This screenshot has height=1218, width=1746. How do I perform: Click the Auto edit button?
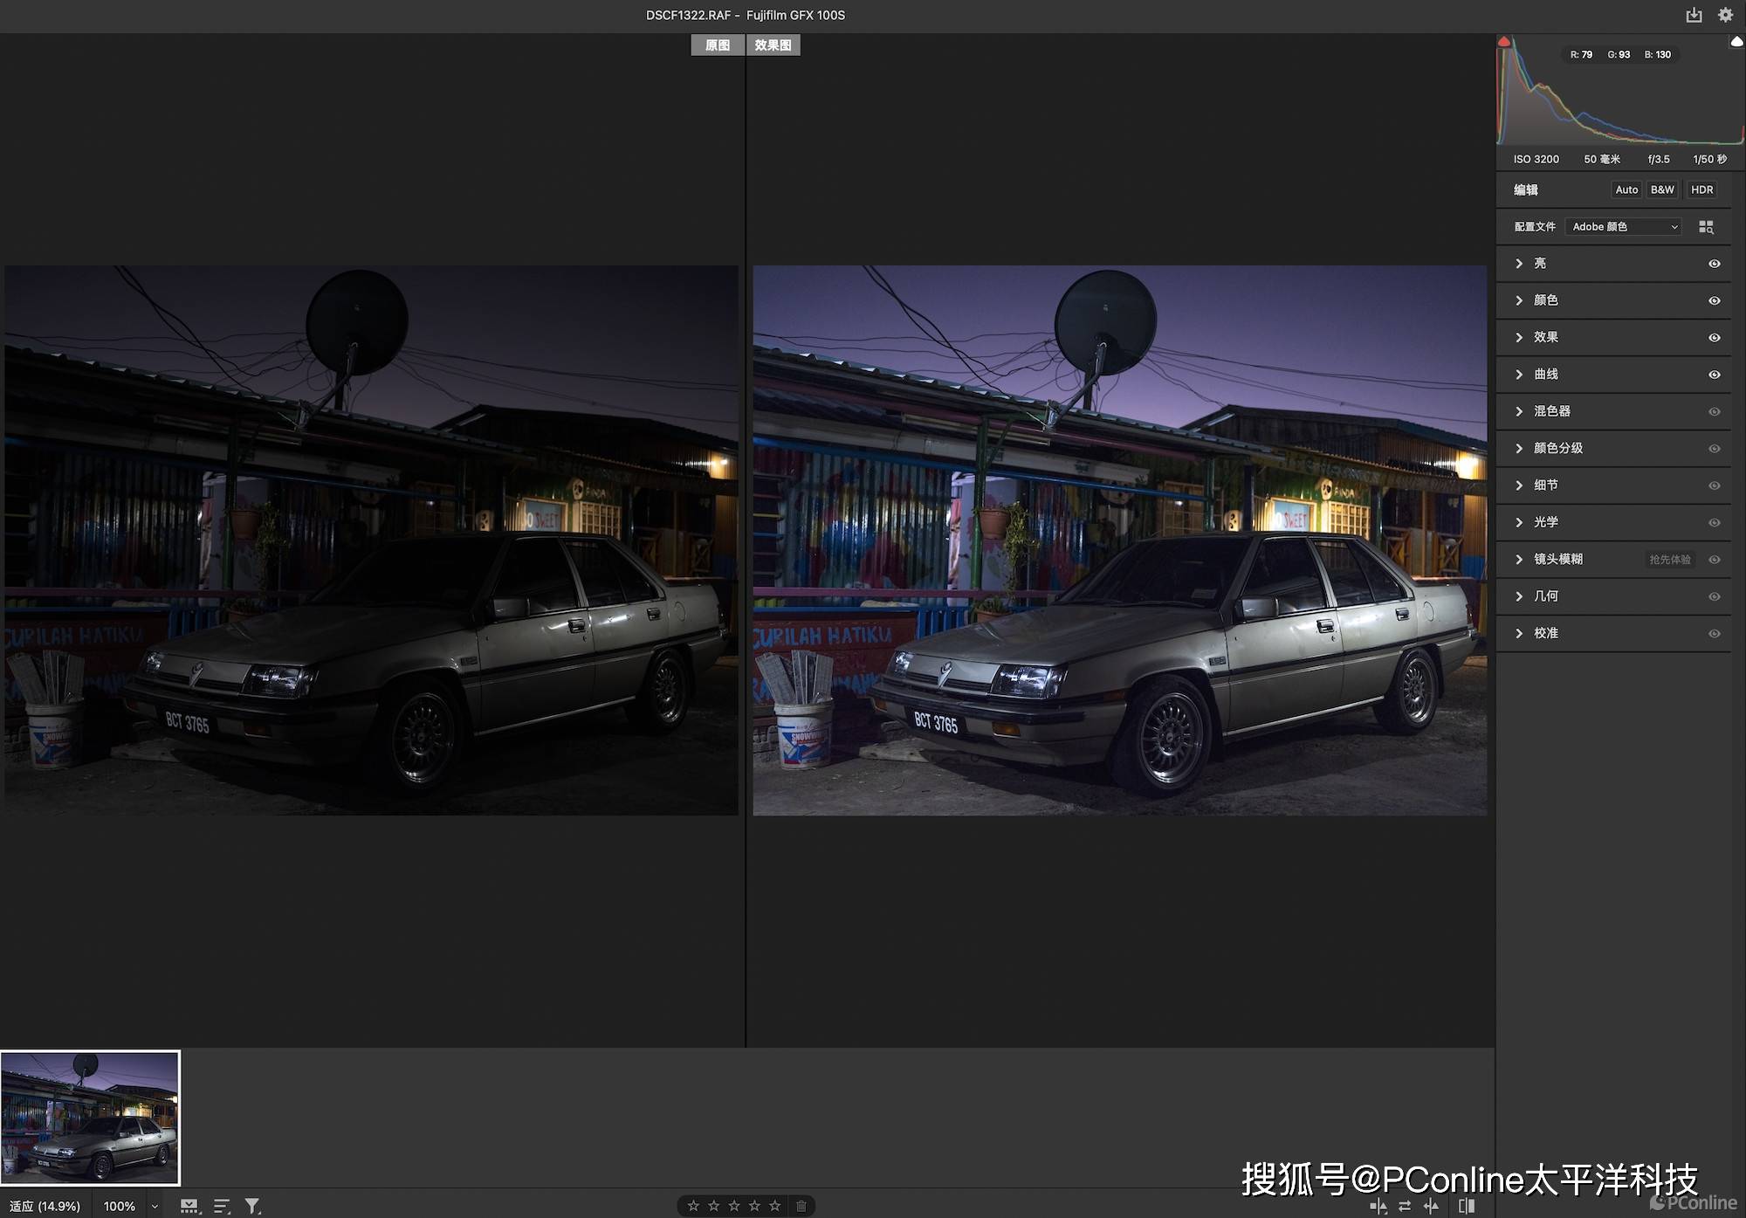tap(1626, 189)
